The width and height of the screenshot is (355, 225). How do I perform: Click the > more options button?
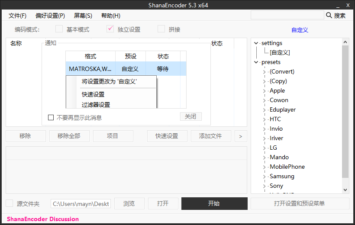pyautogui.click(x=241, y=136)
